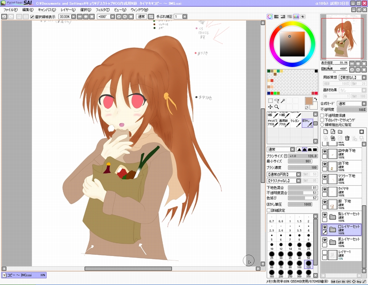Click the navigator preview thumbnail
Image resolution: width=368 pixels, height=285 pixels.
click(343, 37)
